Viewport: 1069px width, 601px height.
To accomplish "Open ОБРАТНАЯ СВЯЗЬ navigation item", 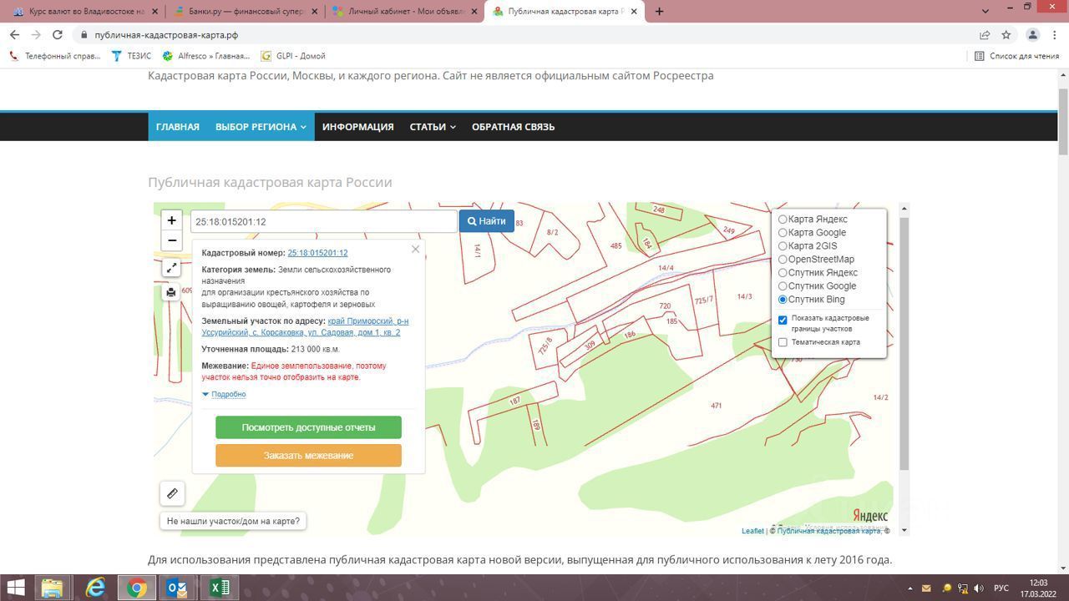I will [513, 127].
